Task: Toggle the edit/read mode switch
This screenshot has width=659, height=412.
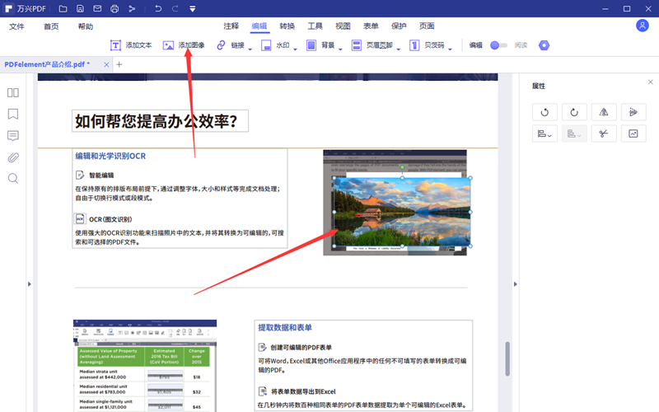Action: (498, 45)
